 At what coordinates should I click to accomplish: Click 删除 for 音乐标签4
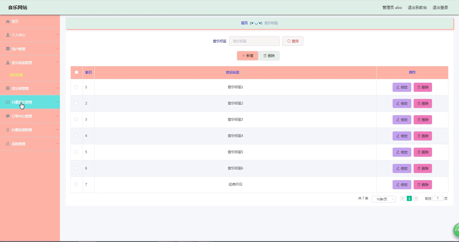coord(423,136)
